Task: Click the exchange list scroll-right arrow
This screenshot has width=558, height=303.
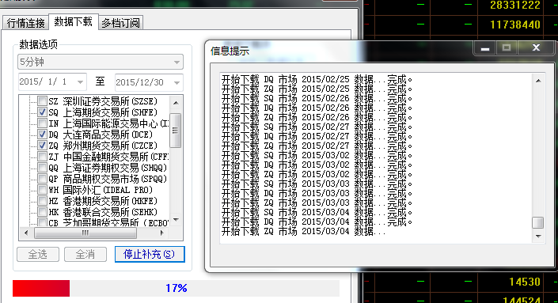Action: pos(162,233)
